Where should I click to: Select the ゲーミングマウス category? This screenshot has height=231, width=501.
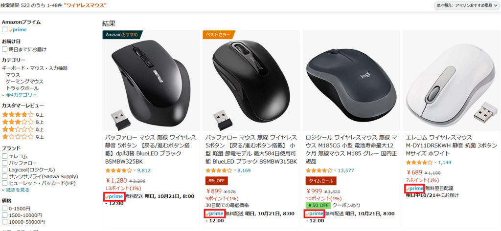tap(24, 82)
